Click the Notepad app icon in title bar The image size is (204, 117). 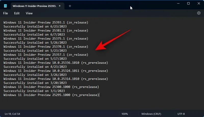tap(5, 6)
